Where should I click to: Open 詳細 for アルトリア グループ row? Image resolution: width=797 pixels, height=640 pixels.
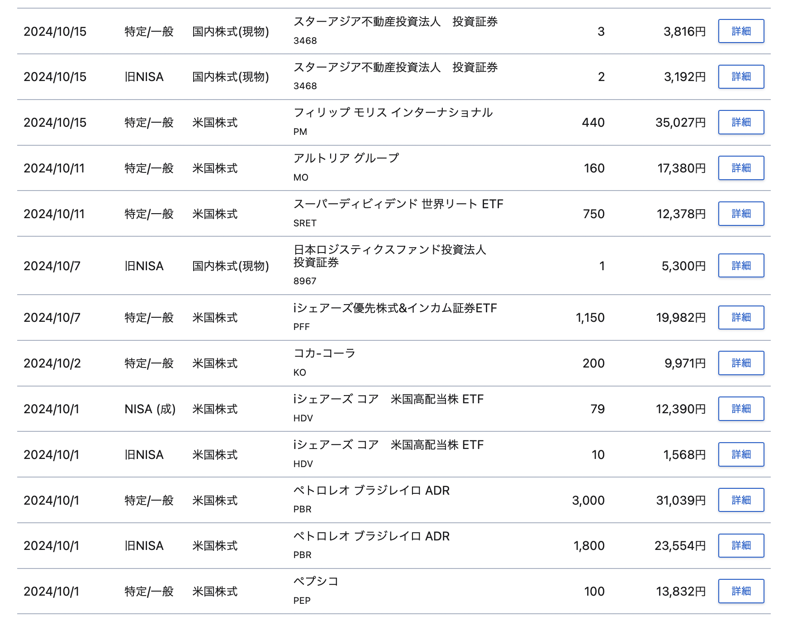pyautogui.click(x=741, y=168)
